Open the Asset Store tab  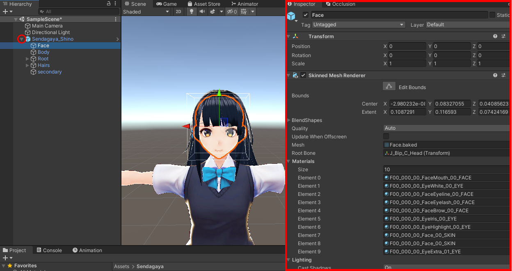[x=204, y=4]
